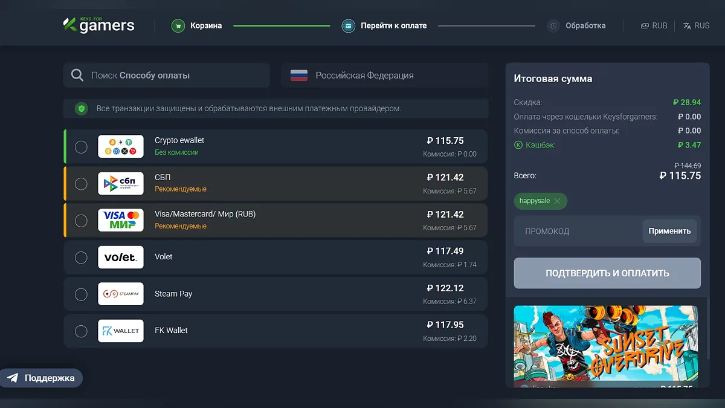Click the Применить promo button

pyautogui.click(x=669, y=231)
